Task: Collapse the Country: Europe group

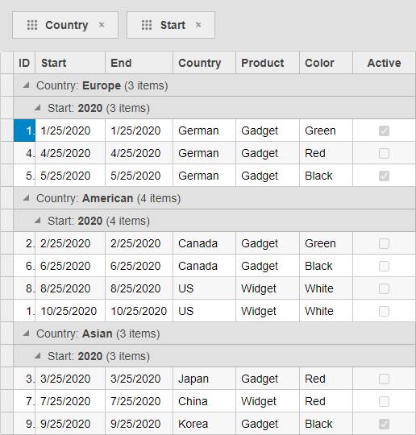Action: coord(26,85)
